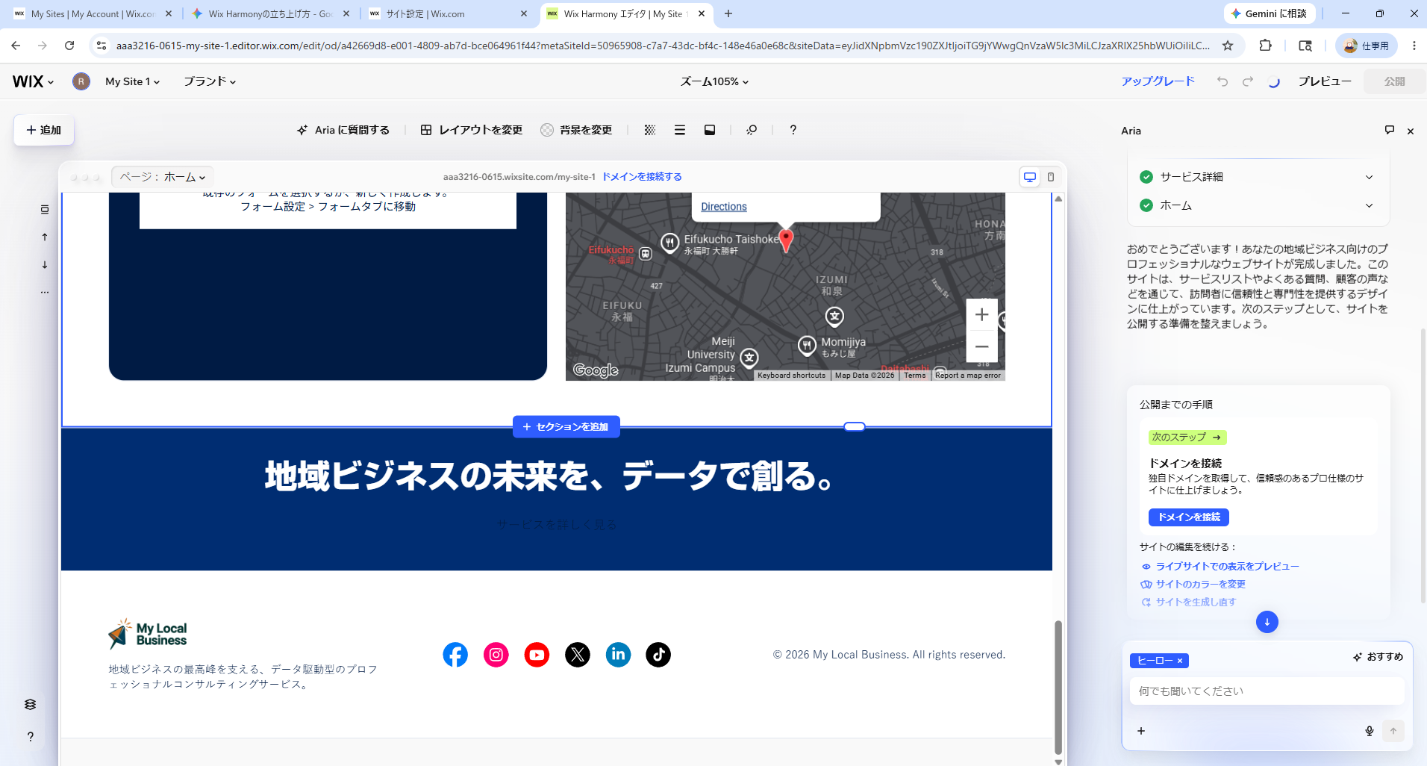The height and width of the screenshot is (766, 1427).
Task: Click the send arrow in Aria chat
Action: click(1393, 731)
